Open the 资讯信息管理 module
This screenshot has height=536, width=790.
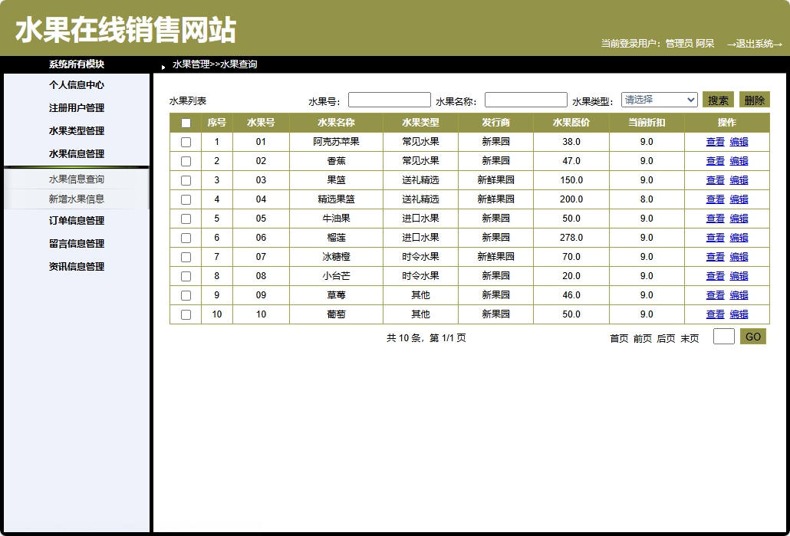click(76, 266)
